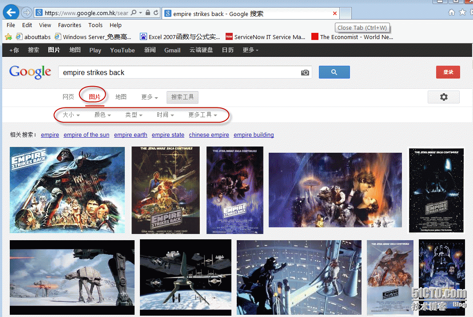Open the Favorites star icon at top right

coord(462,12)
